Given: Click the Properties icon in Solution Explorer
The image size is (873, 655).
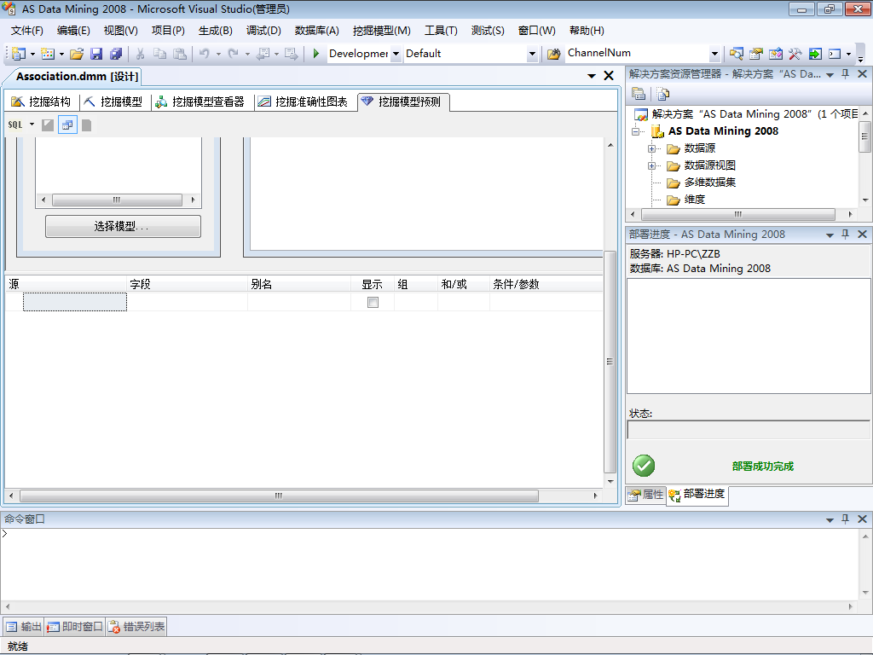Looking at the screenshot, I should (639, 94).
